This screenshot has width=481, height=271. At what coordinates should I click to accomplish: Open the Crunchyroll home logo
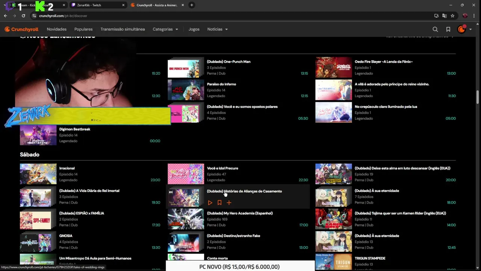tap(21, 29)
